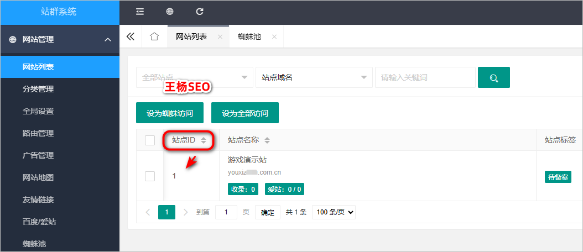Image resolution: width=583 pixels, height=252 pixels.
Task: Collapse the 网站管理 menu chevron
Action: pos(108,39)
